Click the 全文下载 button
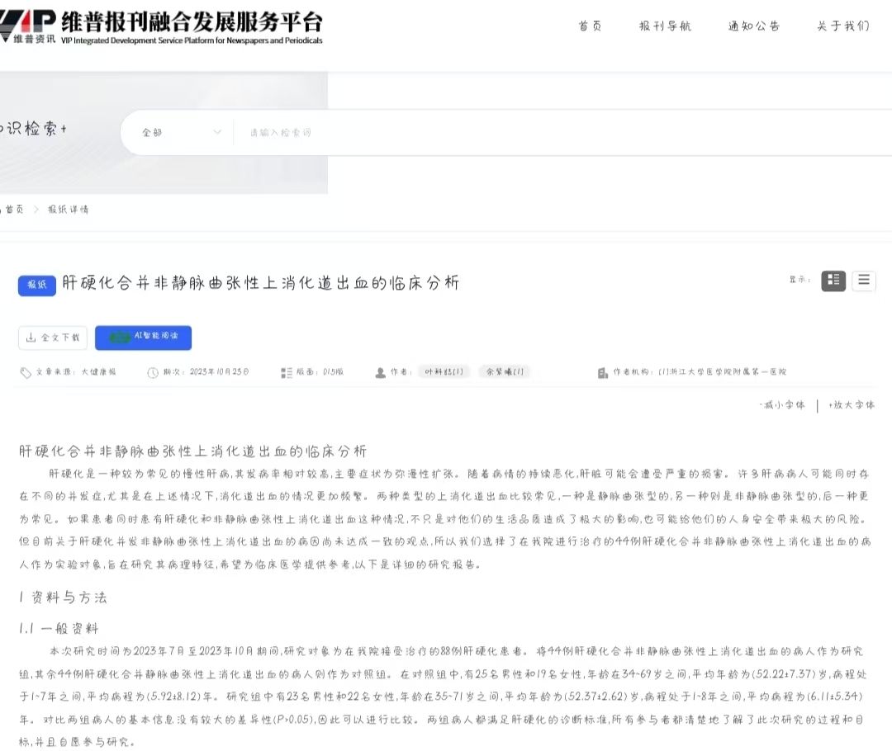 click(x=53, y=338)
